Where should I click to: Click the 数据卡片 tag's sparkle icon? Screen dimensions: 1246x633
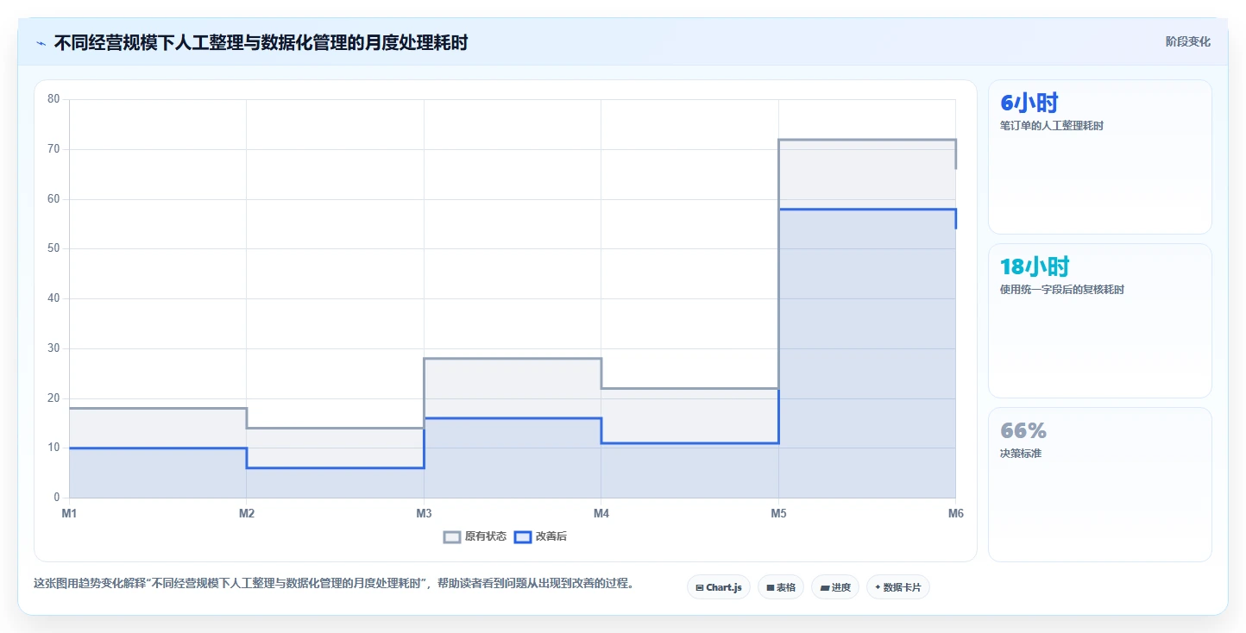(x=878, y=587)
